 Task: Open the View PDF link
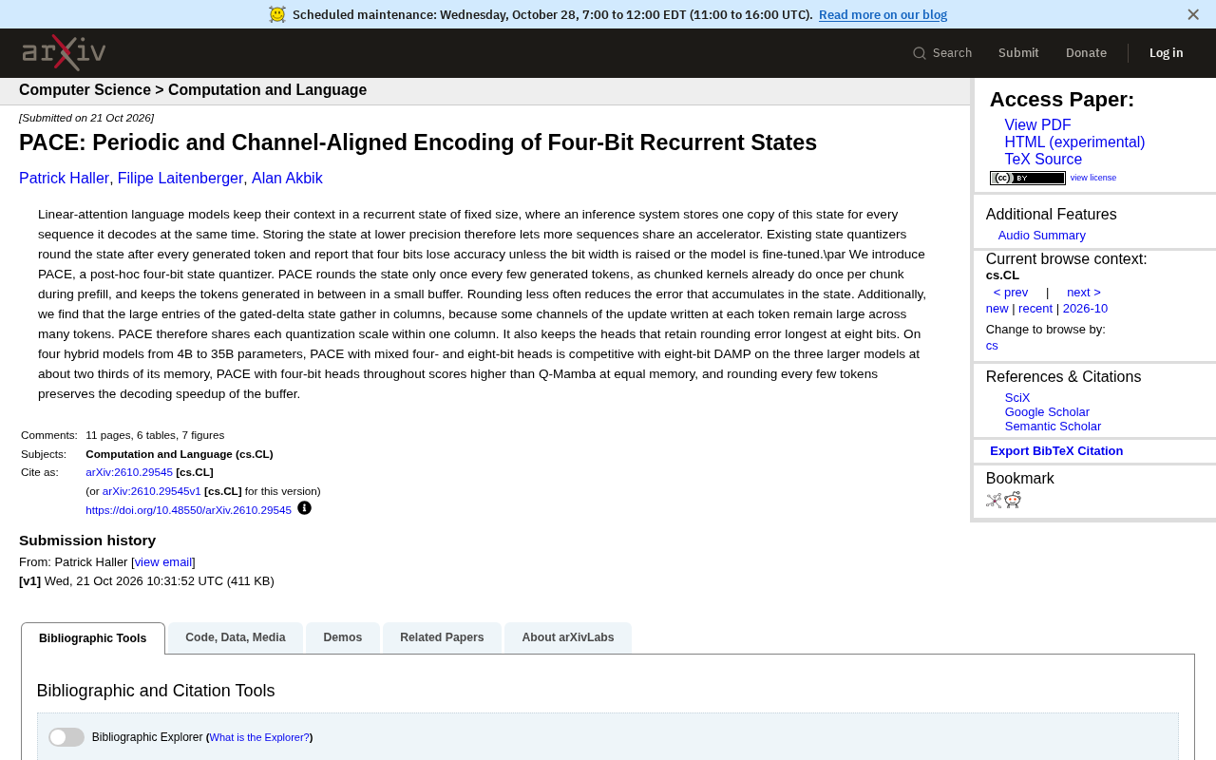1037,125
